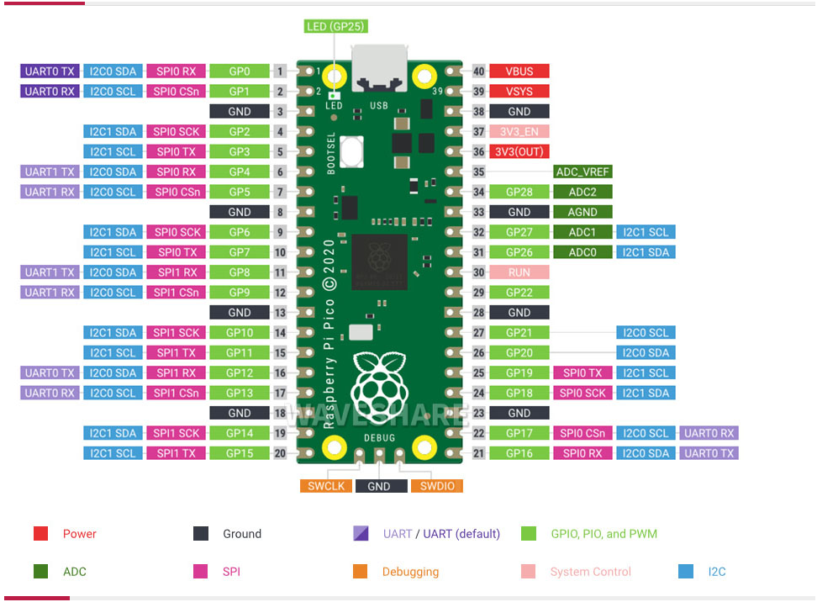Click the dark Ground legend swatch
The height and width of the screenshot is (602, 817).
[201, 533]
